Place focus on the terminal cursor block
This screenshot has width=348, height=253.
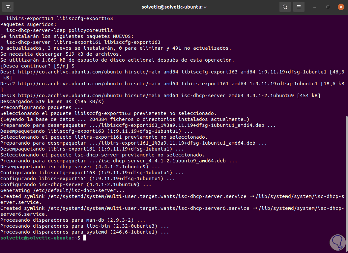85,238
